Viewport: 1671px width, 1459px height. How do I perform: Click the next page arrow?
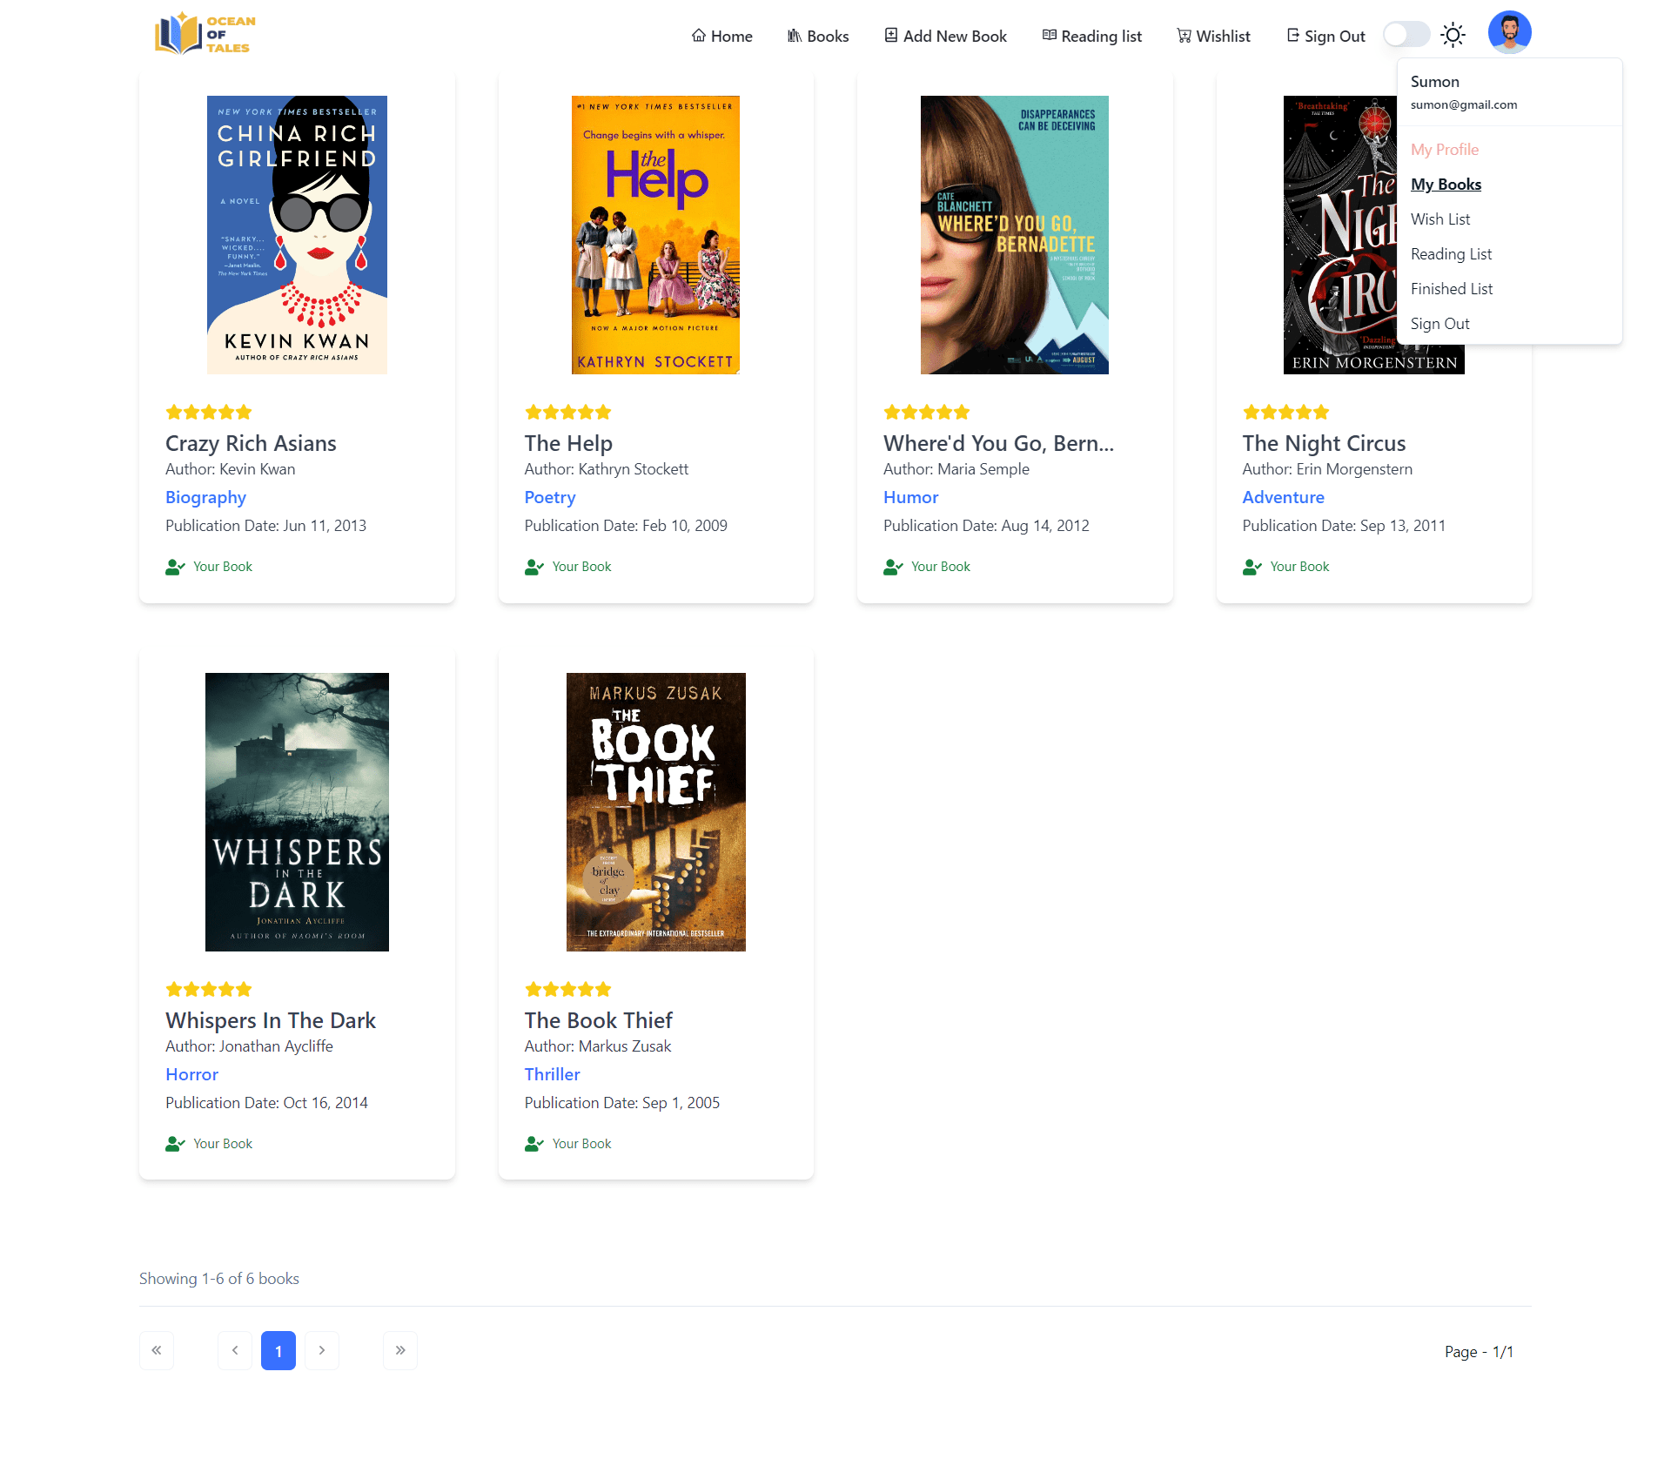coord(322,1350)
